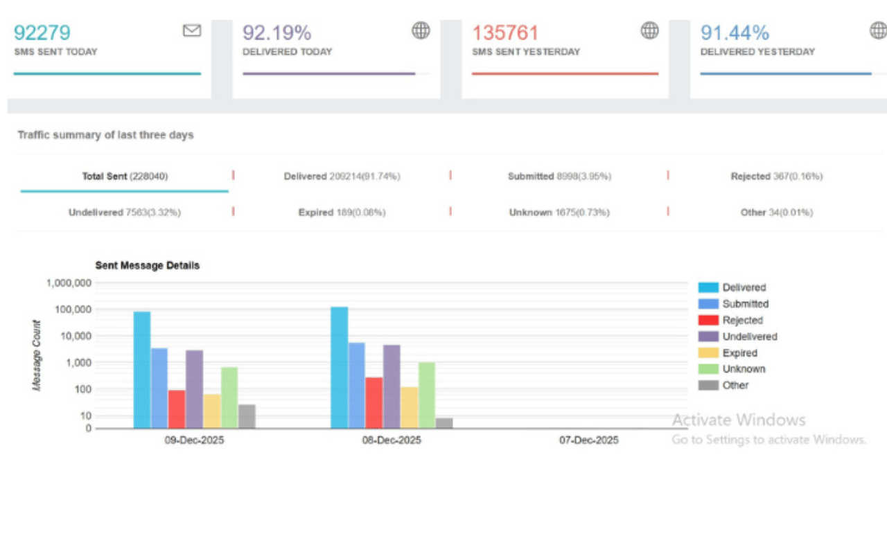
Task: Click the 92279 SMS sent today value
Action: [42, 33]
